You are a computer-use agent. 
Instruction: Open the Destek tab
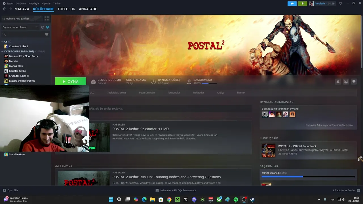(x=241, y=93)
